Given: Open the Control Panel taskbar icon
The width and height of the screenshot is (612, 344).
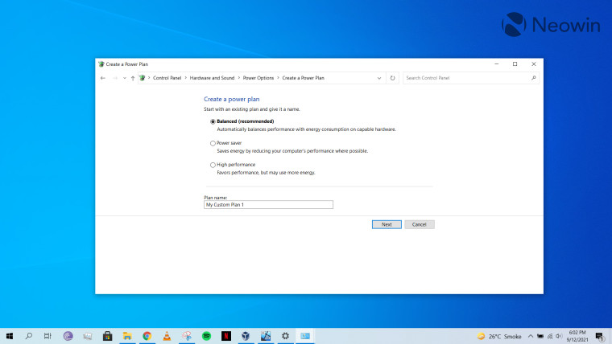Looking at the screenshot, I should pos(305,336).
